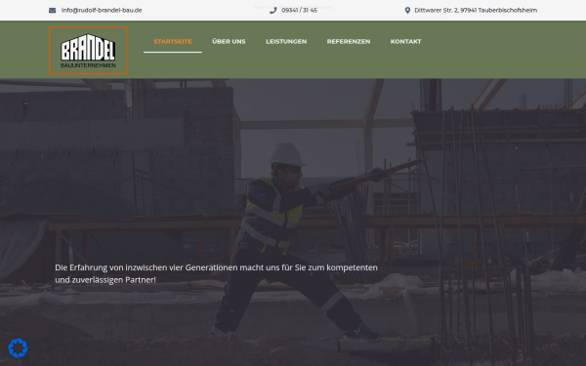Viewport: 586px width, 366px height.
Task: Click the phone handset icon
Action: 273,11
